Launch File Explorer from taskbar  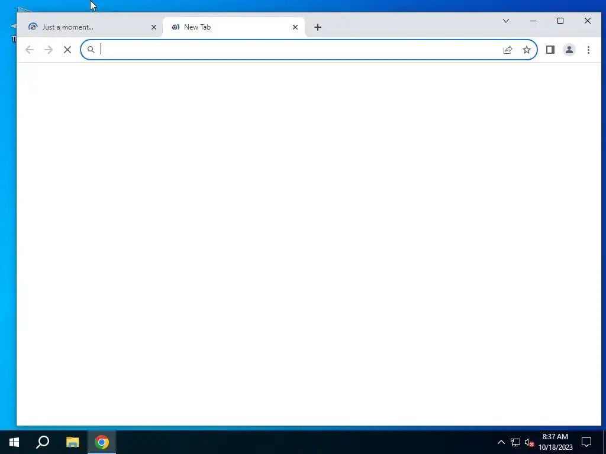pyautogui.click(x=72, y=442)
